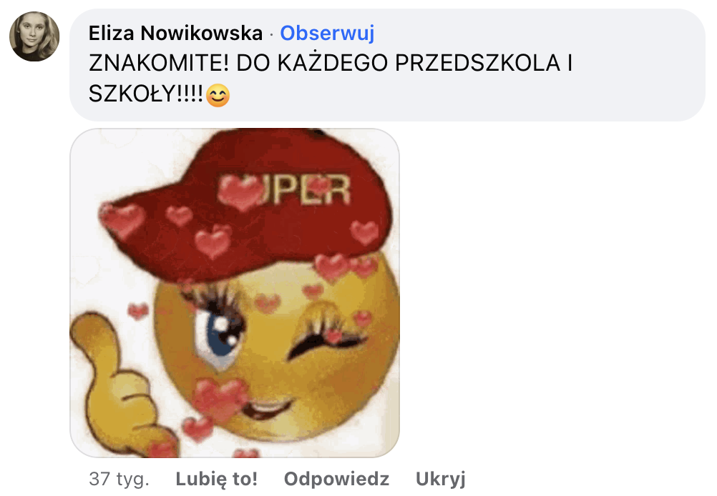Open the emoji sticker GIF image
The height and width of the screenshot is (496, 717).
pos(235,293)
